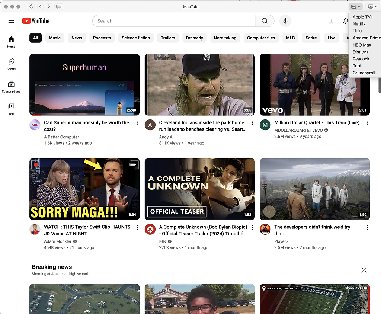Filter videos by Science fiction
Image resolution: width=381 pixels, height=314 pixels.
point(136,38)
